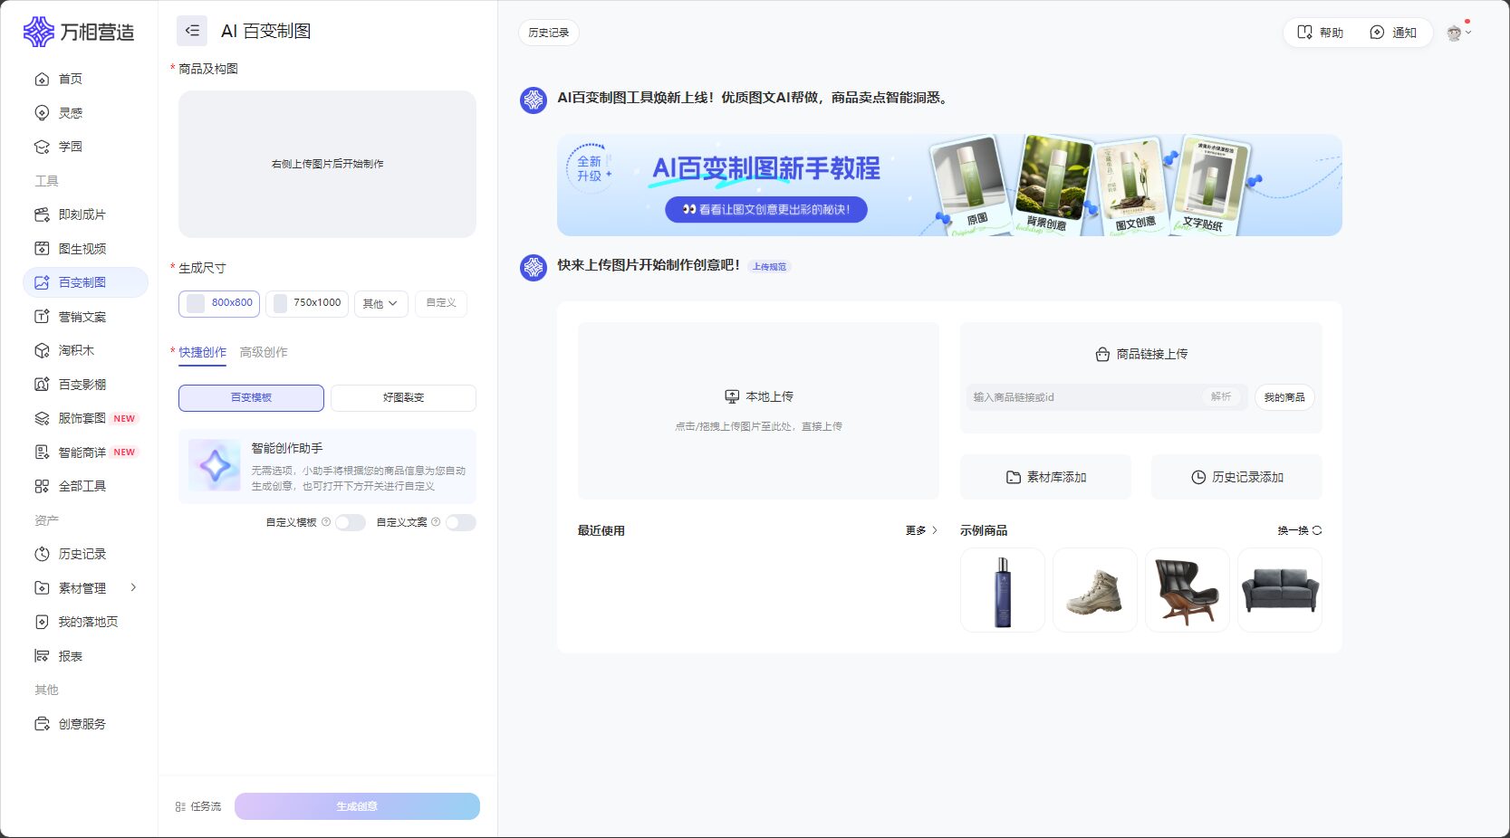
Task: Click 智能创作助手 card
Action: pyautogui.click(x=327, y=467)
